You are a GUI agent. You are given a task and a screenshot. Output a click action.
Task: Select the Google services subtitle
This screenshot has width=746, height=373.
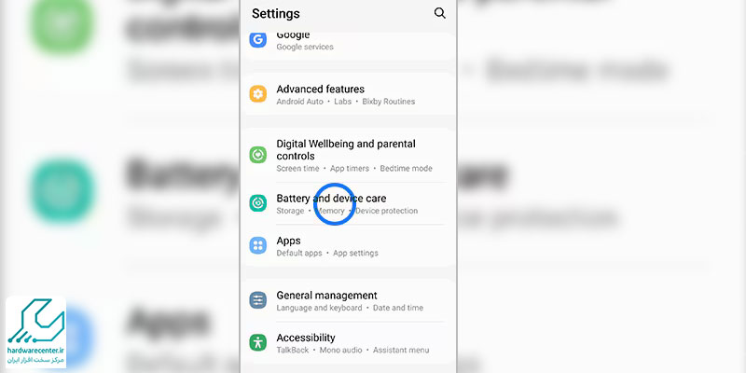pos(305,47)
